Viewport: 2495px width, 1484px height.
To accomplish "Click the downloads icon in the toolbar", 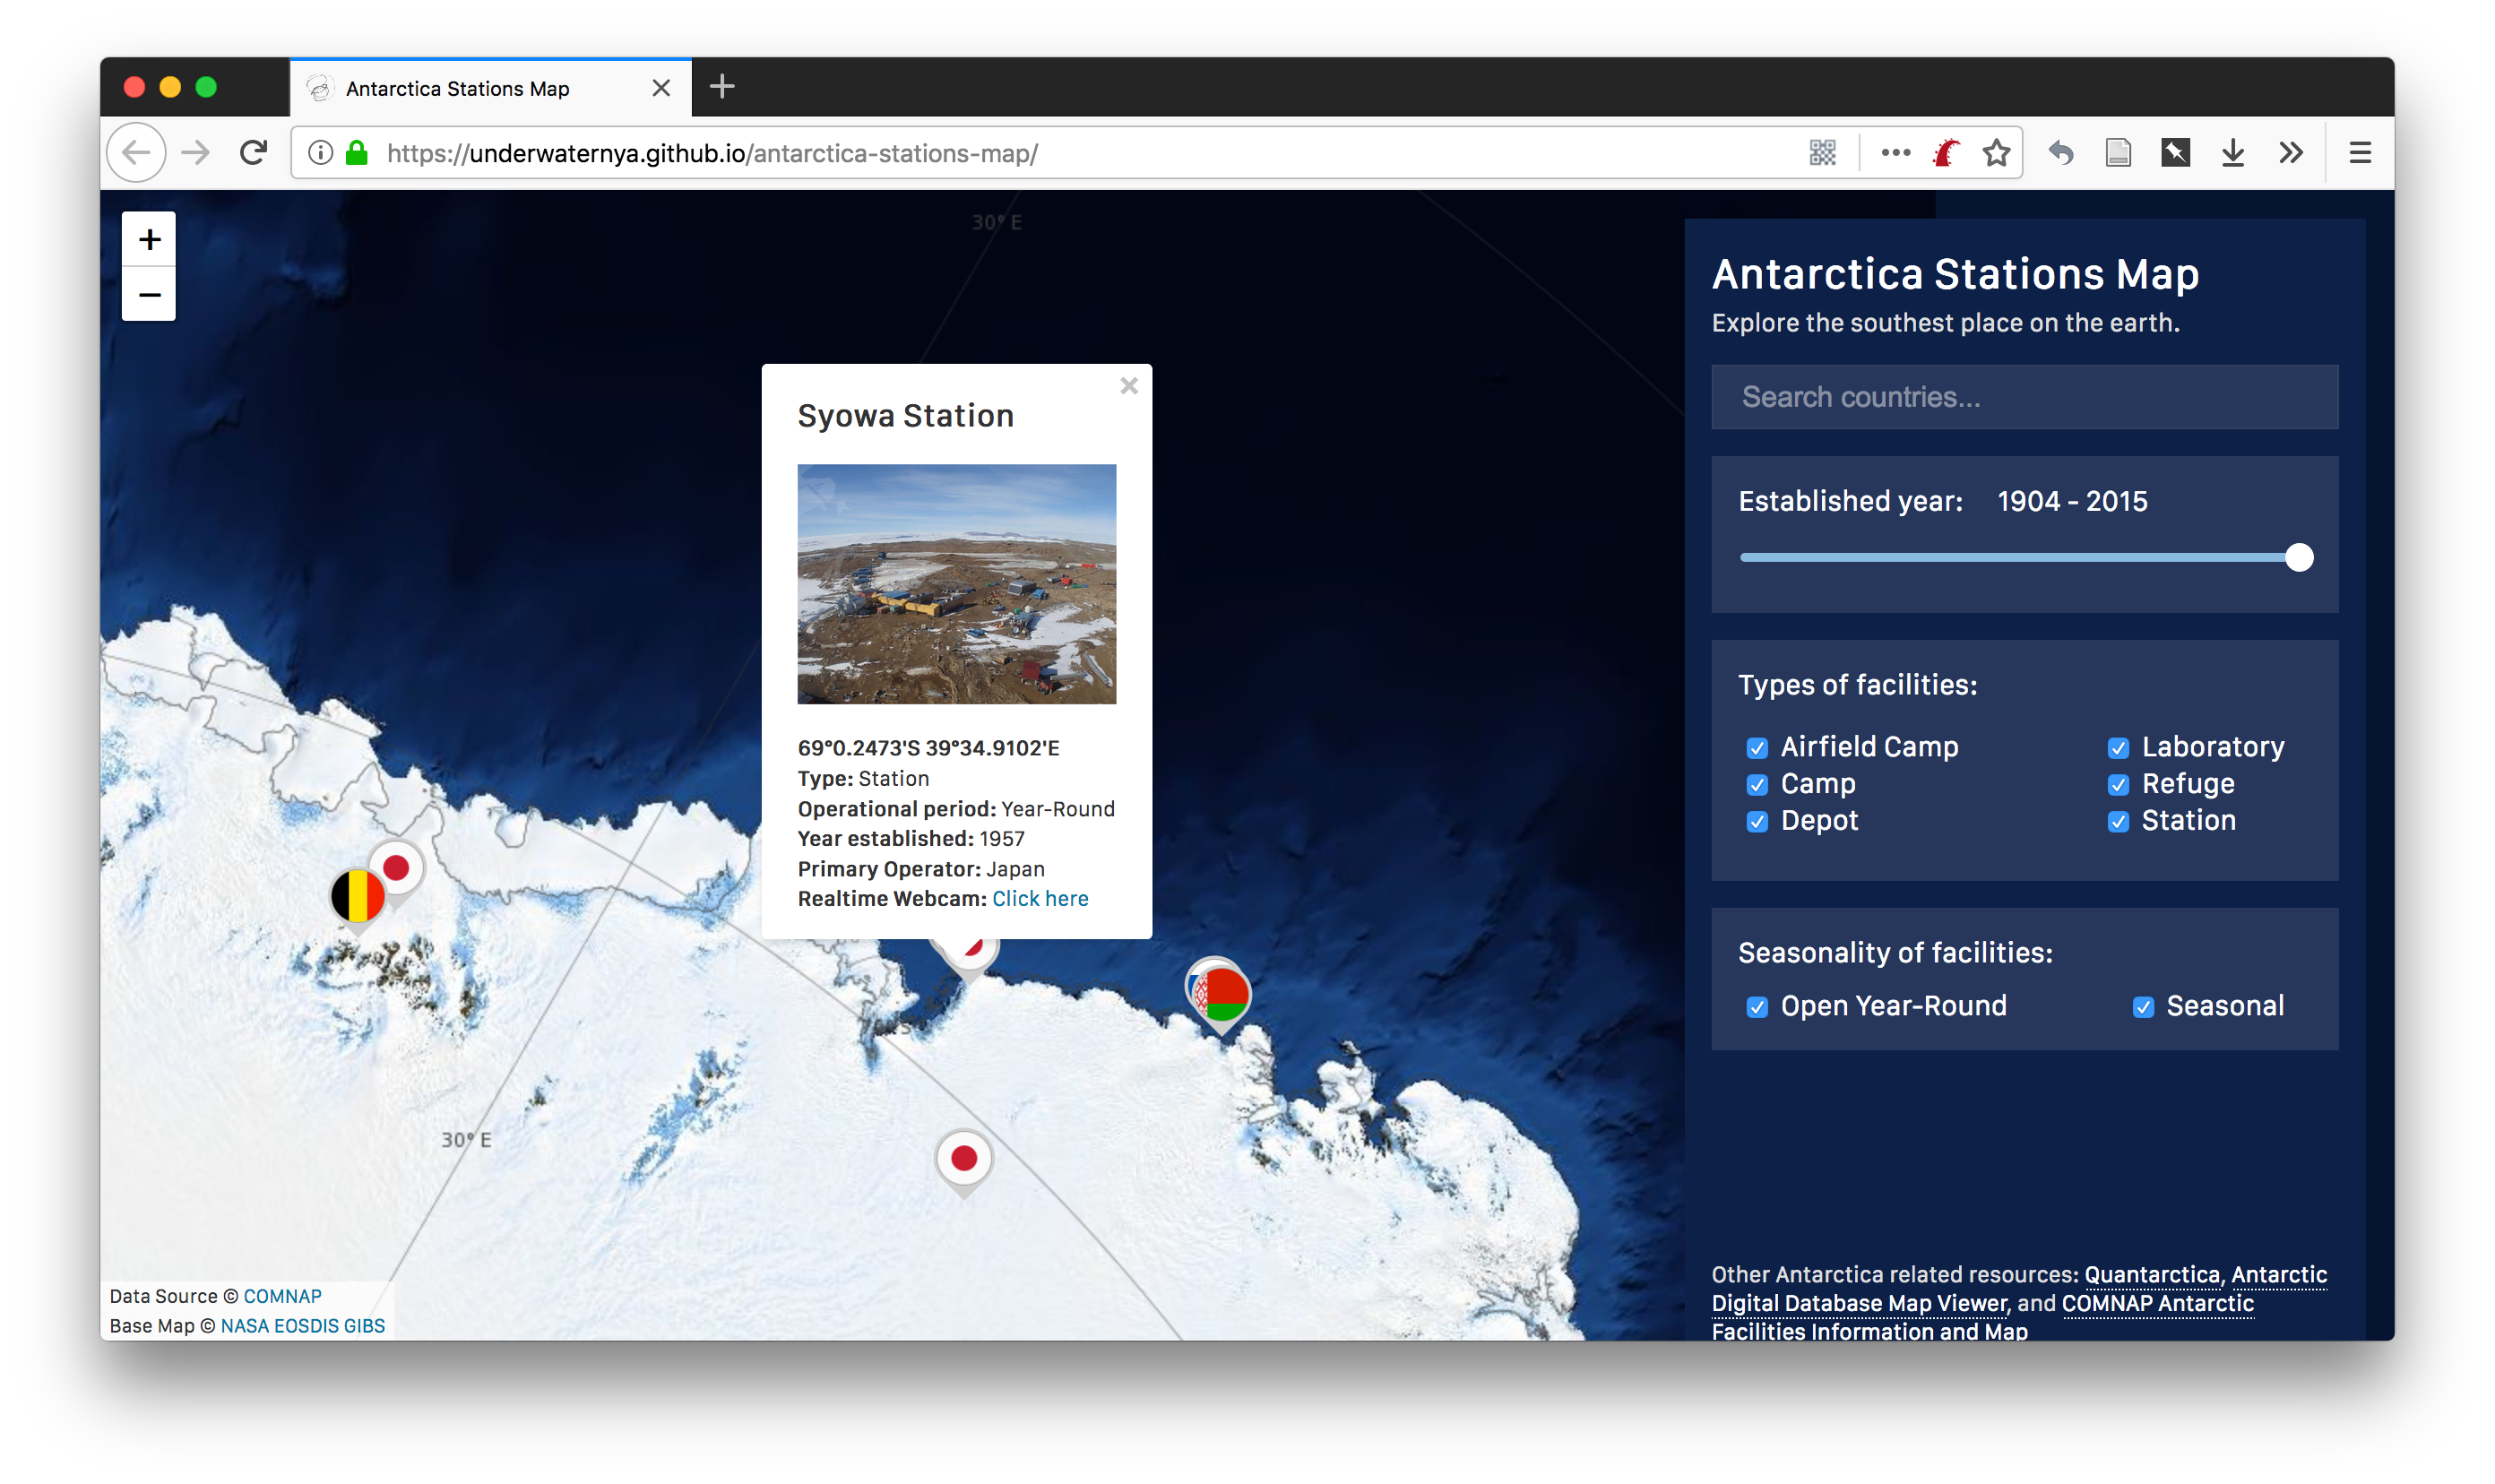I will click(2233, 152).
